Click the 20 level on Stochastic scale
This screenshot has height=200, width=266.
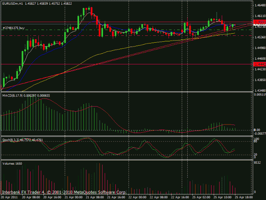255,154
